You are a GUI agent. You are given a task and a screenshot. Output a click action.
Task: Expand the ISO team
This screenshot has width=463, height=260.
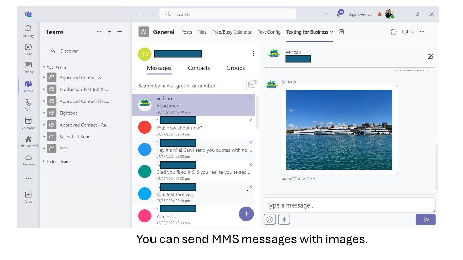[x=44, y=149]
